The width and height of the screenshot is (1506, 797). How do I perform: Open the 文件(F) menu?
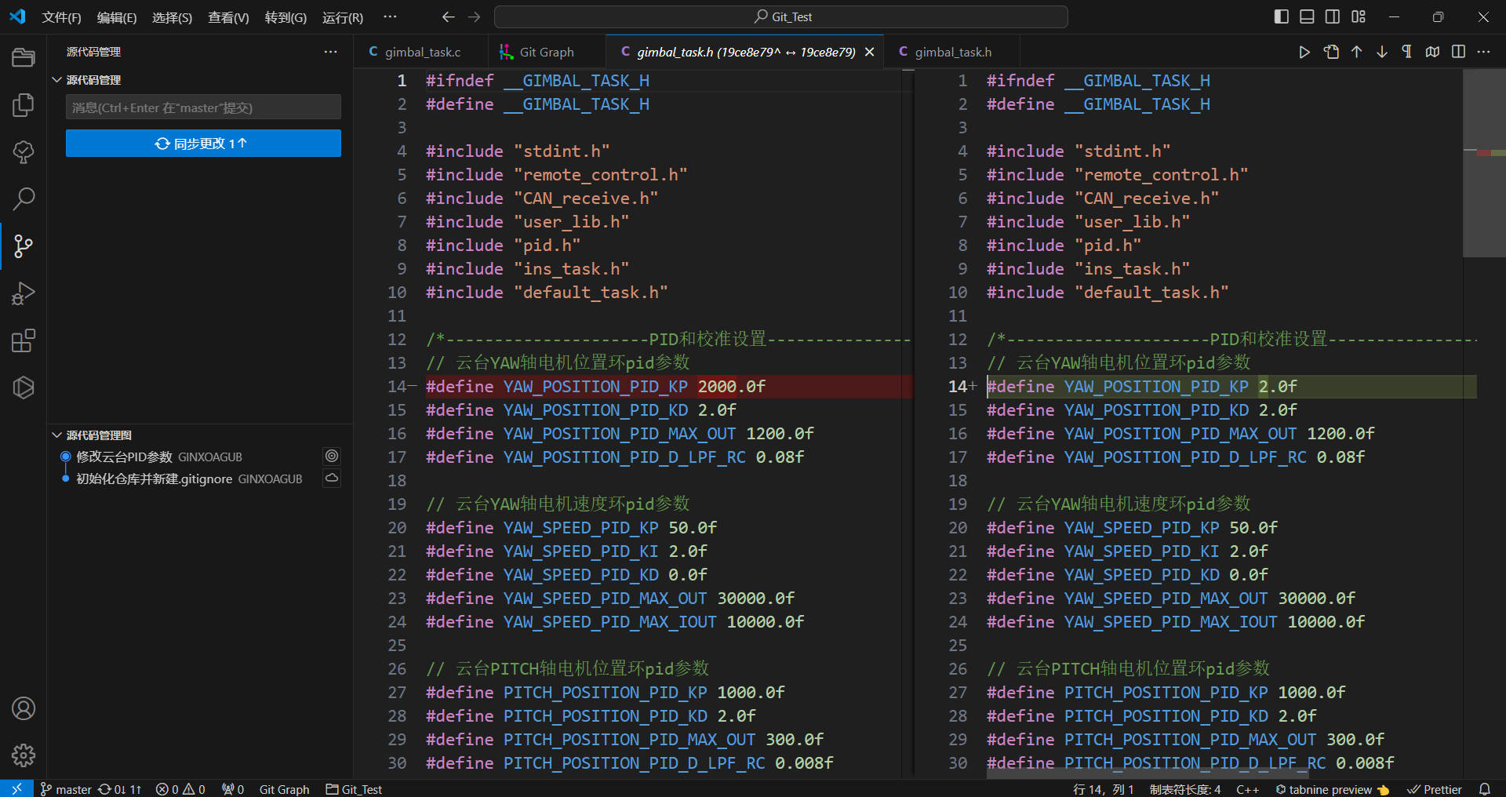click(61, 17)
